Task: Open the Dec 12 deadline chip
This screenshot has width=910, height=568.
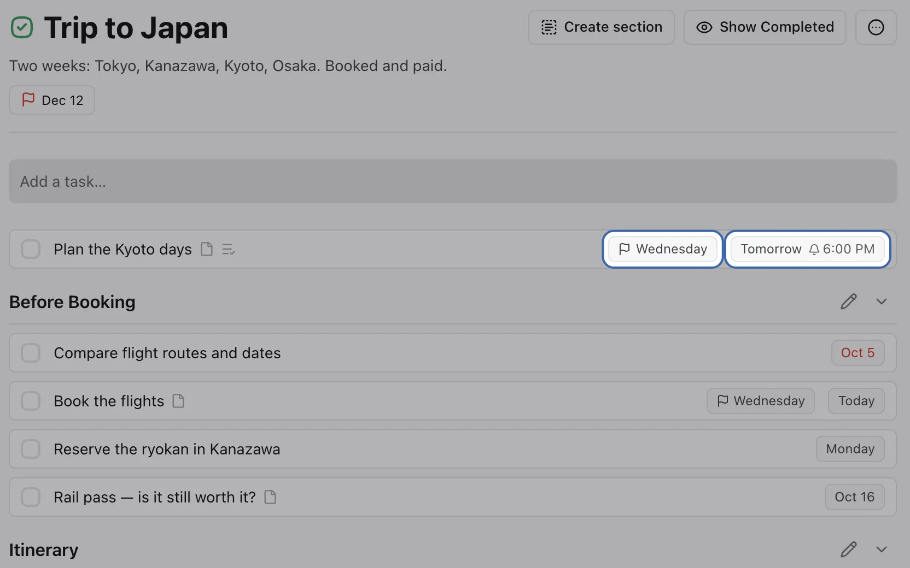Action: tap(52, 100)
